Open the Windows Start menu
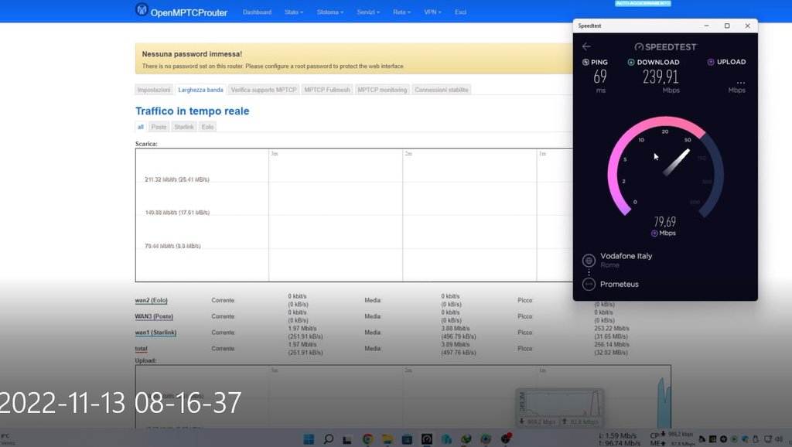 point(309,439)
